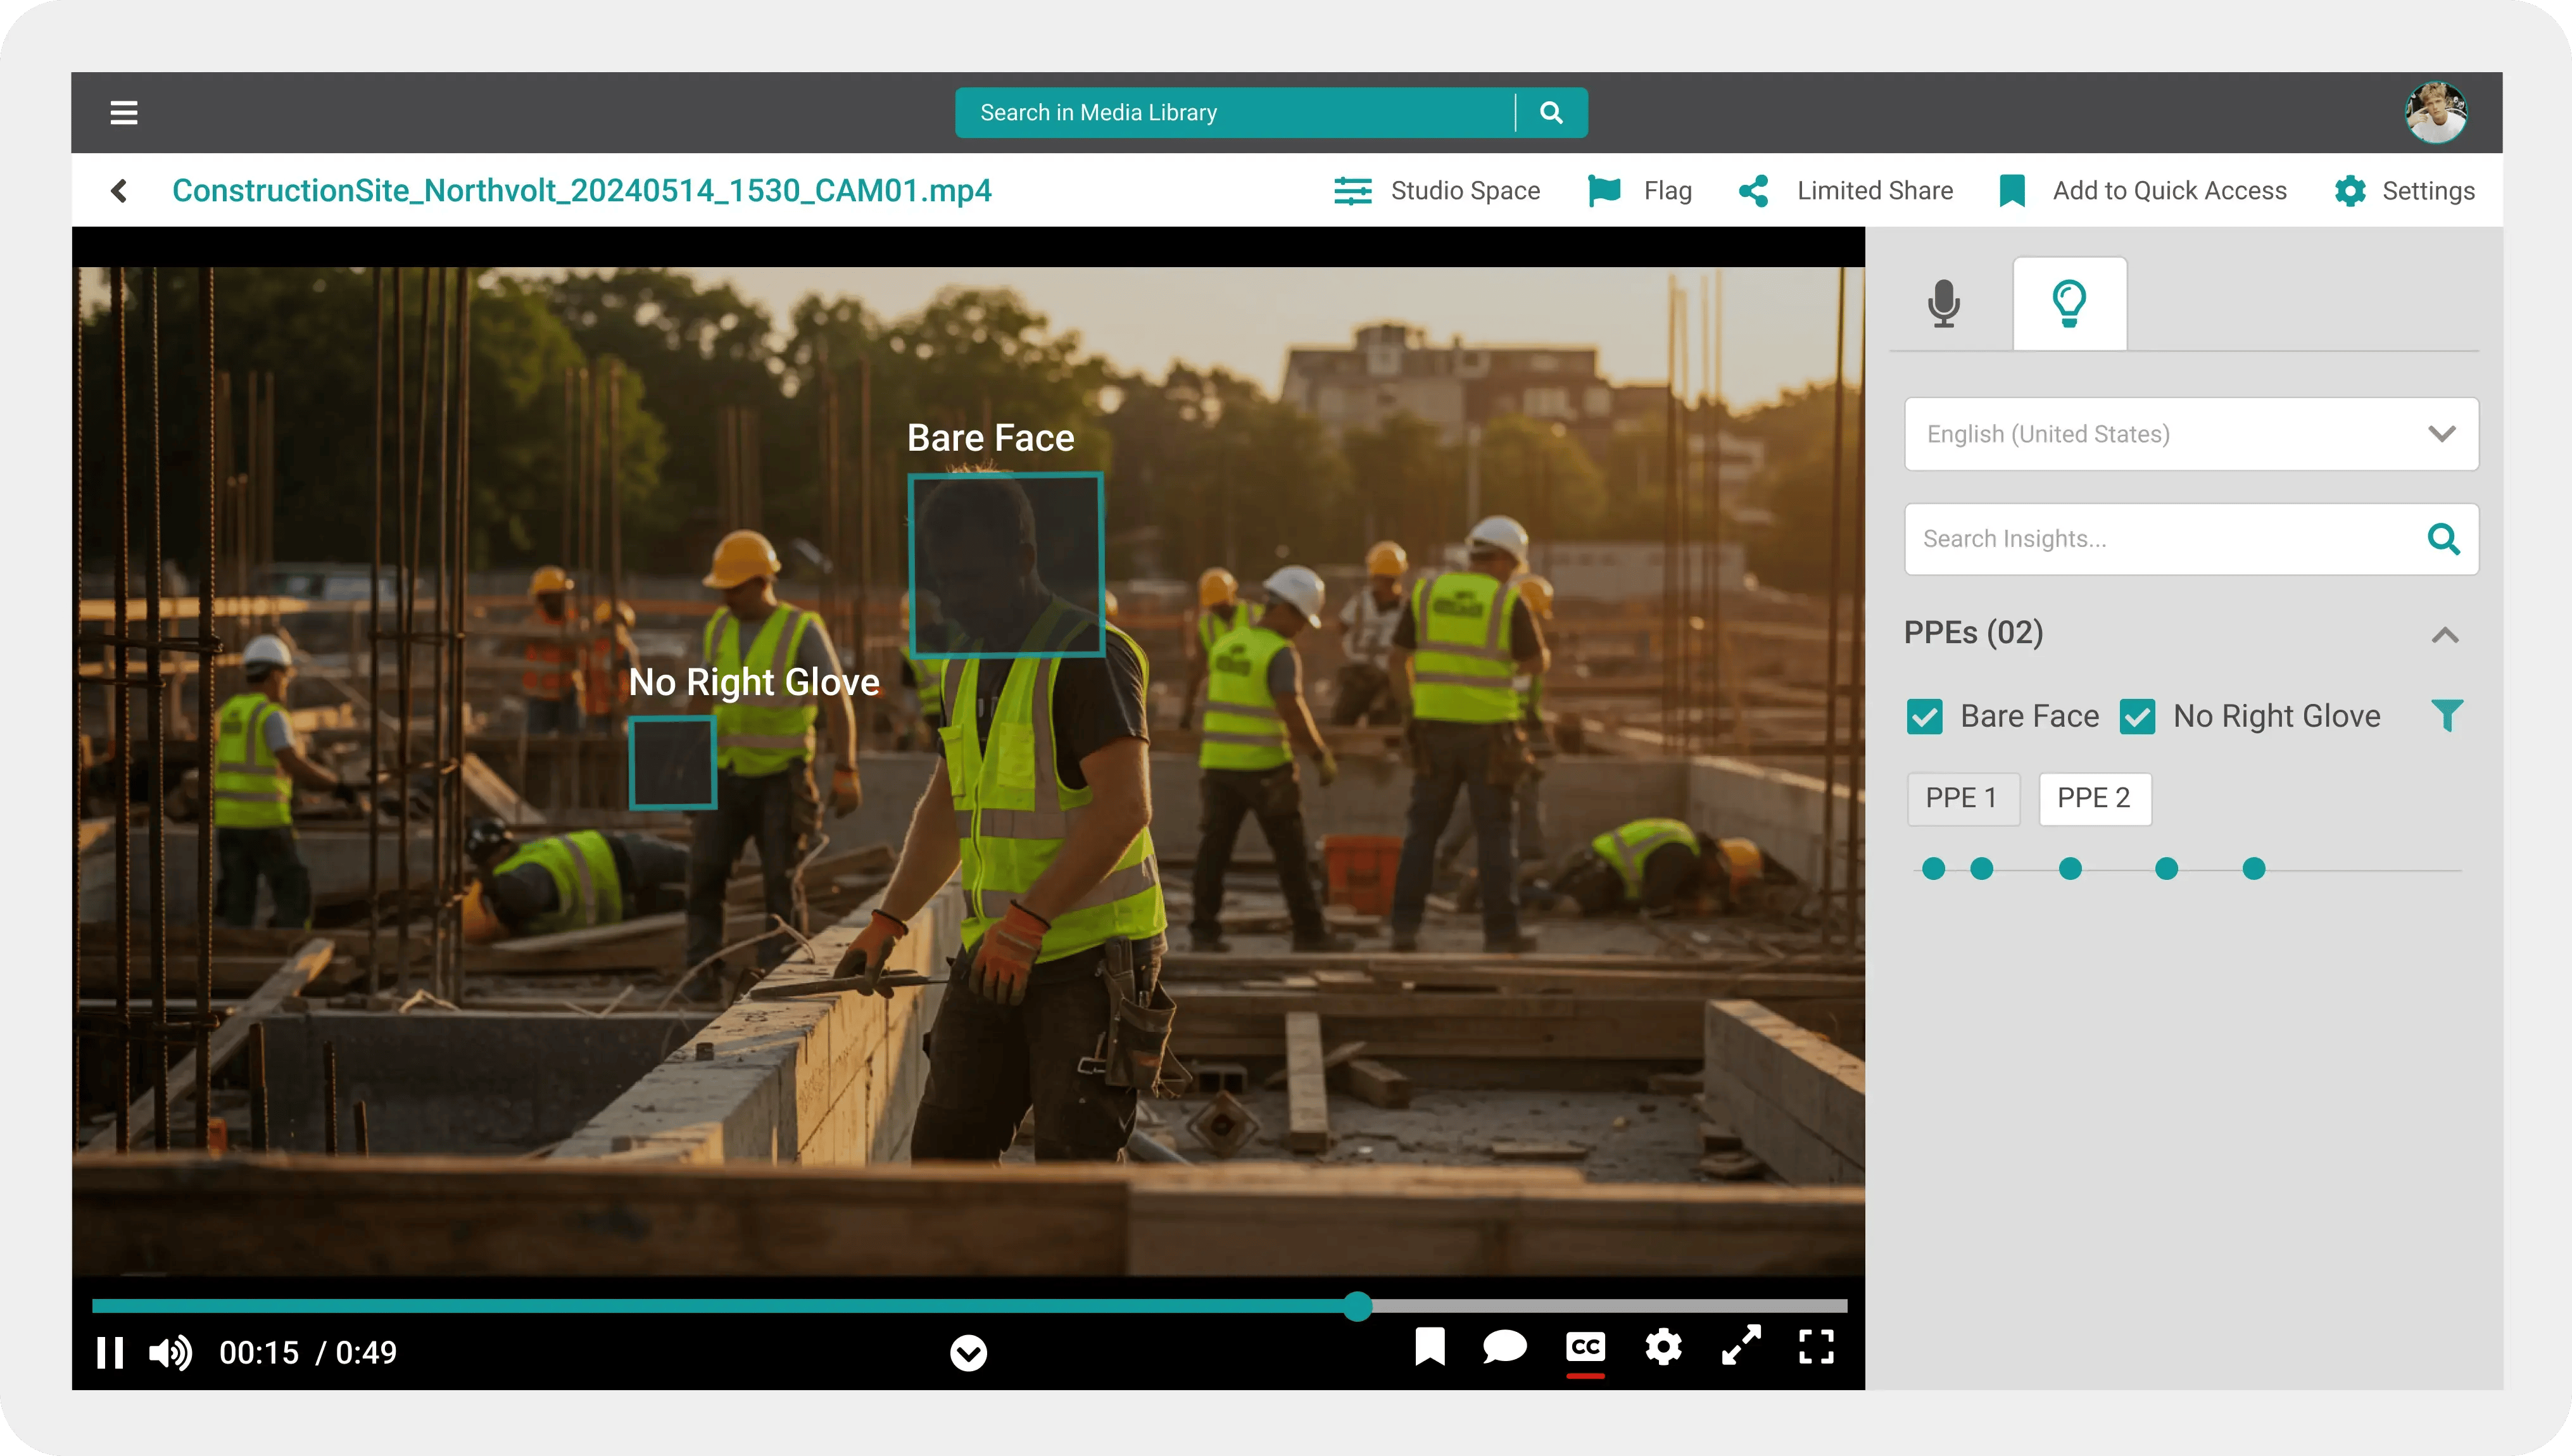Click the Bare Face detection box
Viewport: 2572px width, 1456px height.
[1006, 565]
